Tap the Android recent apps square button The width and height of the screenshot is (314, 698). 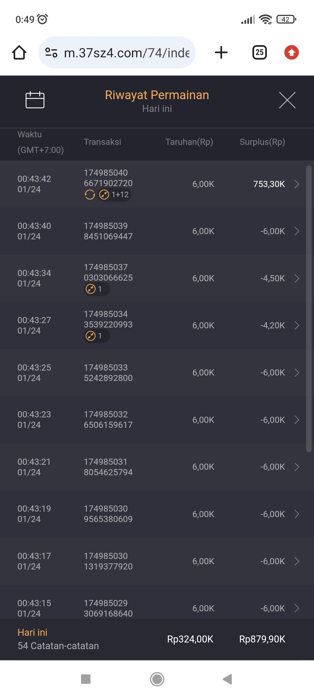86,679
